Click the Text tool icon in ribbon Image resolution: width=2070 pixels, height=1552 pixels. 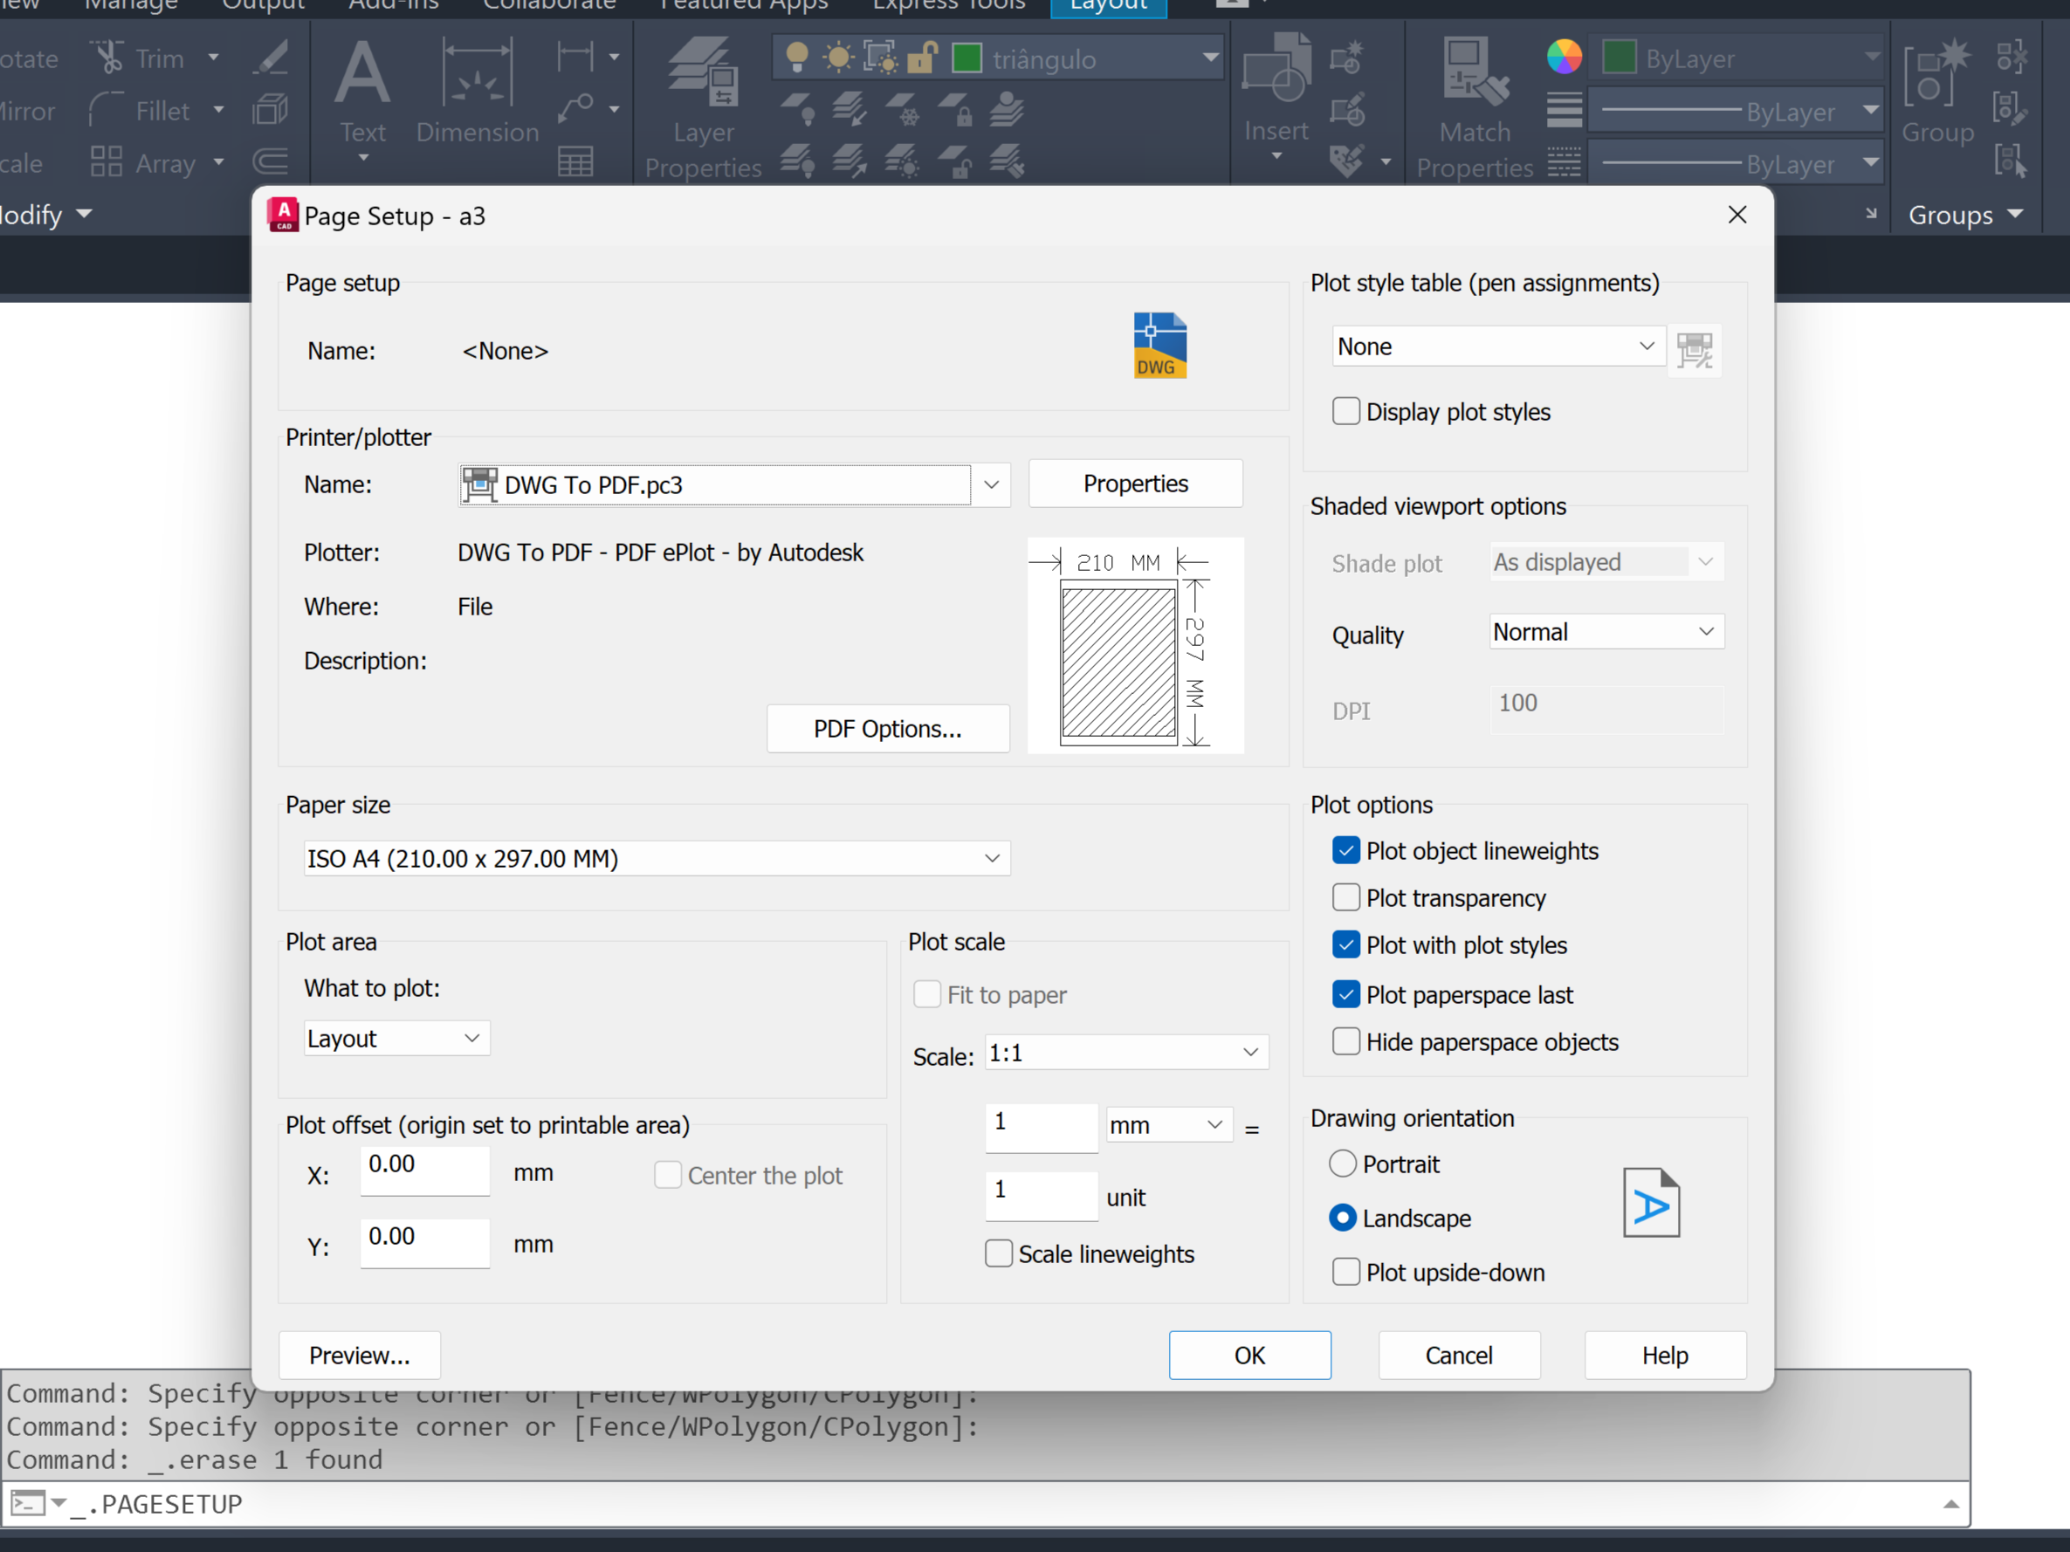(x=362, y=75)
